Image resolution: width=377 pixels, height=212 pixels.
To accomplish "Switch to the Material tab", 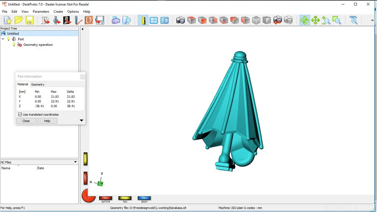I will click(23, 84).
